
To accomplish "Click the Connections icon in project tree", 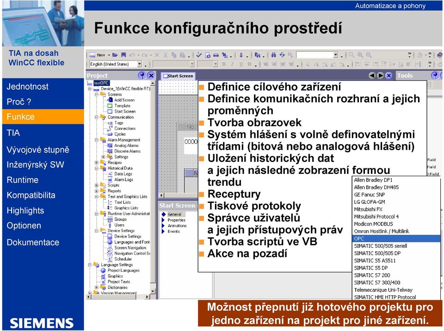I will (x=110, y=129).
